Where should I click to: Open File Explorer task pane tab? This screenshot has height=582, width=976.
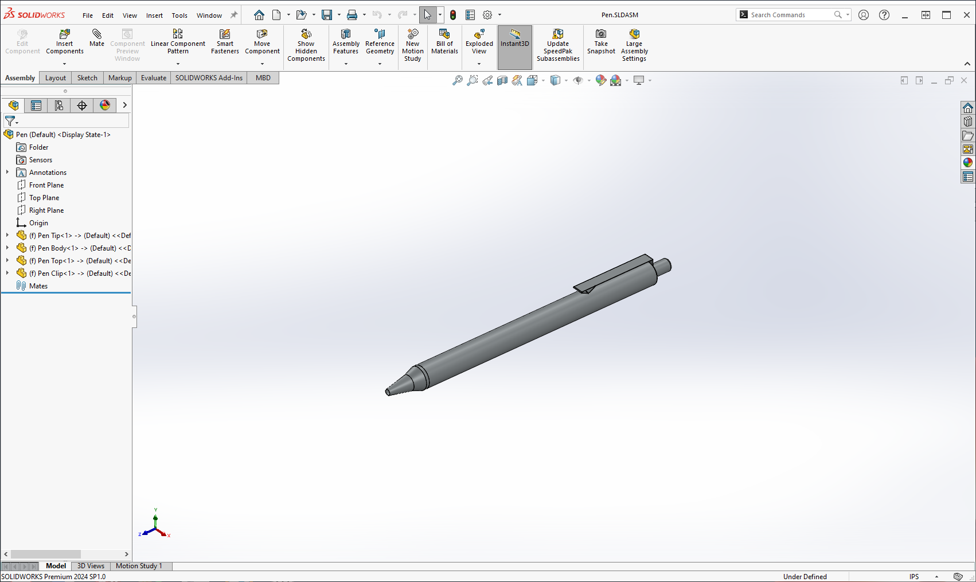(968, 135)
